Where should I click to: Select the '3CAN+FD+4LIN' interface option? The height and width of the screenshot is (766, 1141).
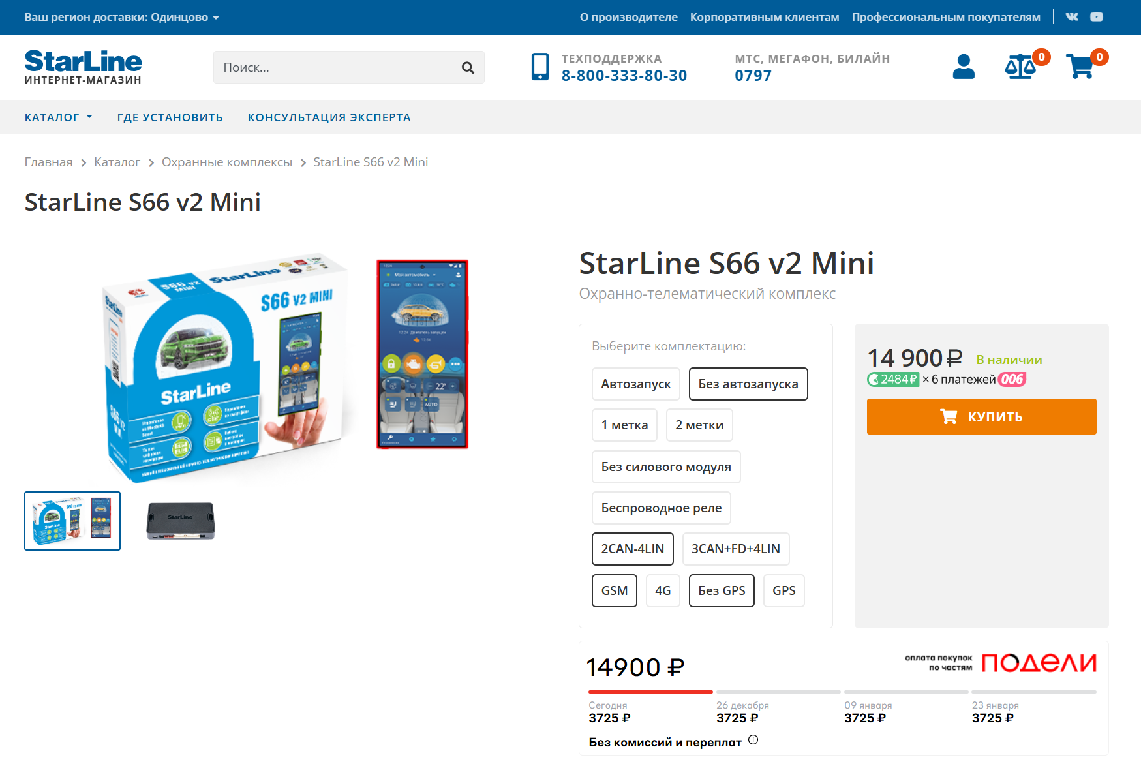pyautogui.click(x=735, y=549)
